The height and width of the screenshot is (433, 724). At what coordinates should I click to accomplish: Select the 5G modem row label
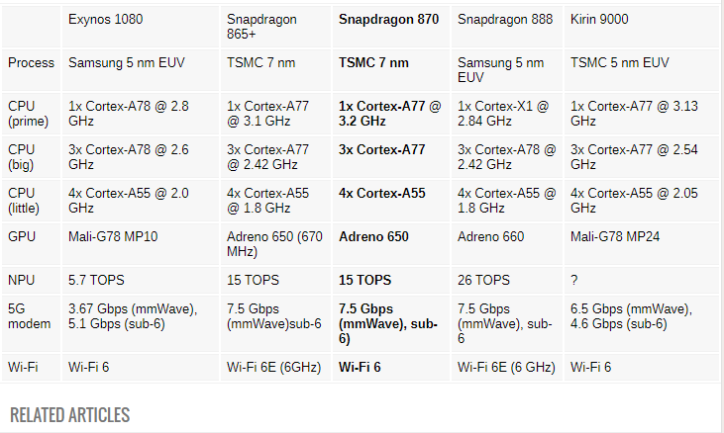30,316
